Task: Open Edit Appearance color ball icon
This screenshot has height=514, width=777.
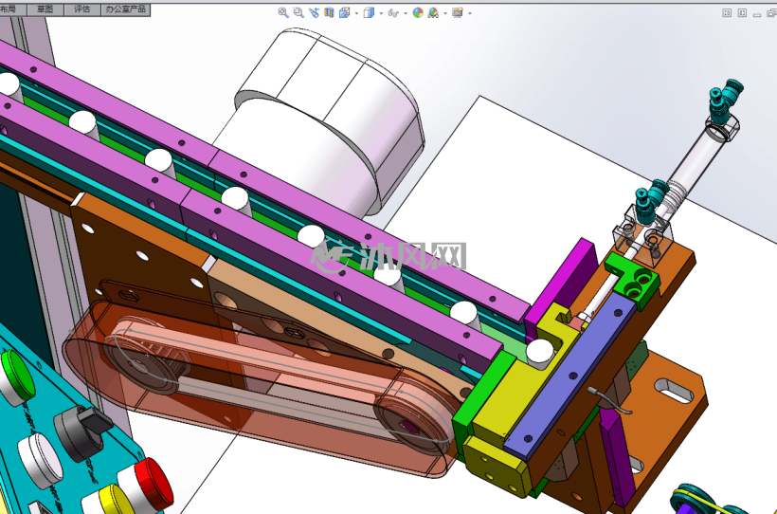Action: click(x=418, y=13)
